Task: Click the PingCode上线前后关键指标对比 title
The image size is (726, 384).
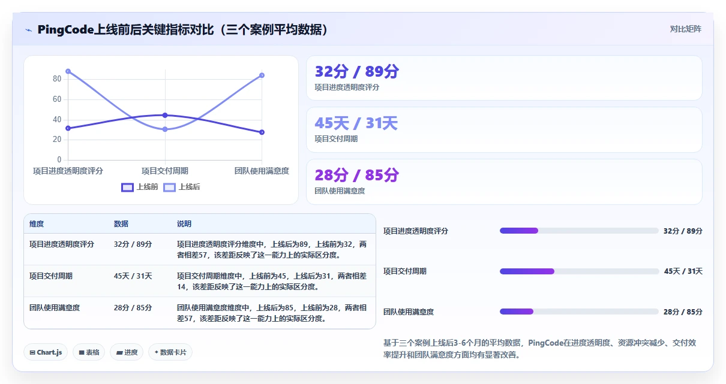Action: pos(183,30)
